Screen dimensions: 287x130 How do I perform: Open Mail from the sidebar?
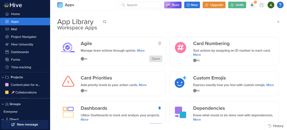(x=25, y=29)
